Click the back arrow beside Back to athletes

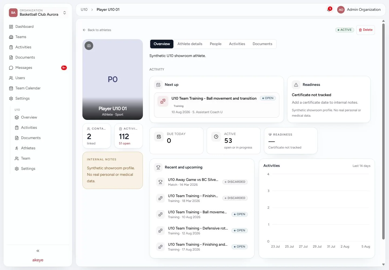point(84,30)
